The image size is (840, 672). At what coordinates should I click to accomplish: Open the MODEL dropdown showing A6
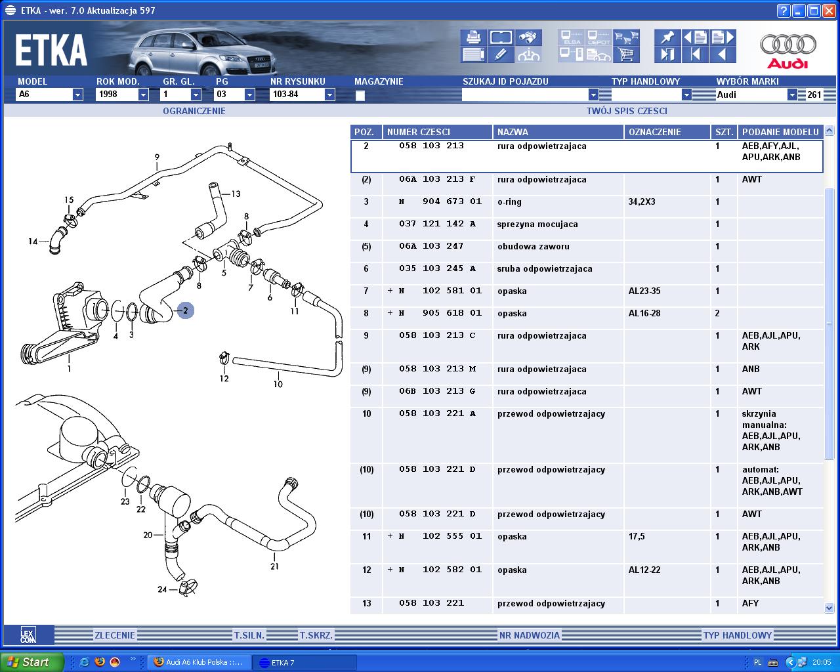click(49, 94)
